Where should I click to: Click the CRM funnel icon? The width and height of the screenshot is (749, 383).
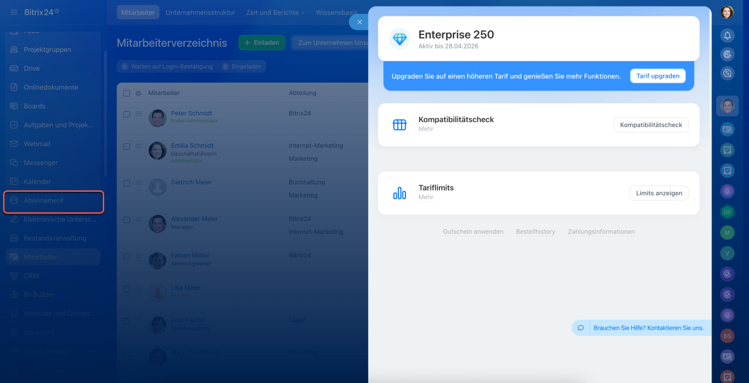click(14, 276)
